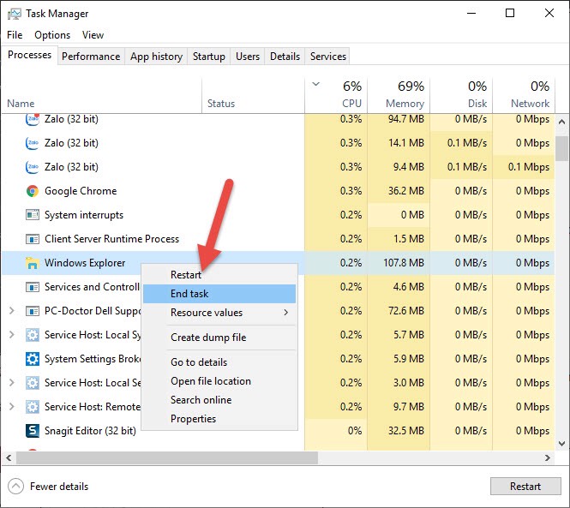Choose Restart in the context menu

pyautogui.click(x=219, y=275)
